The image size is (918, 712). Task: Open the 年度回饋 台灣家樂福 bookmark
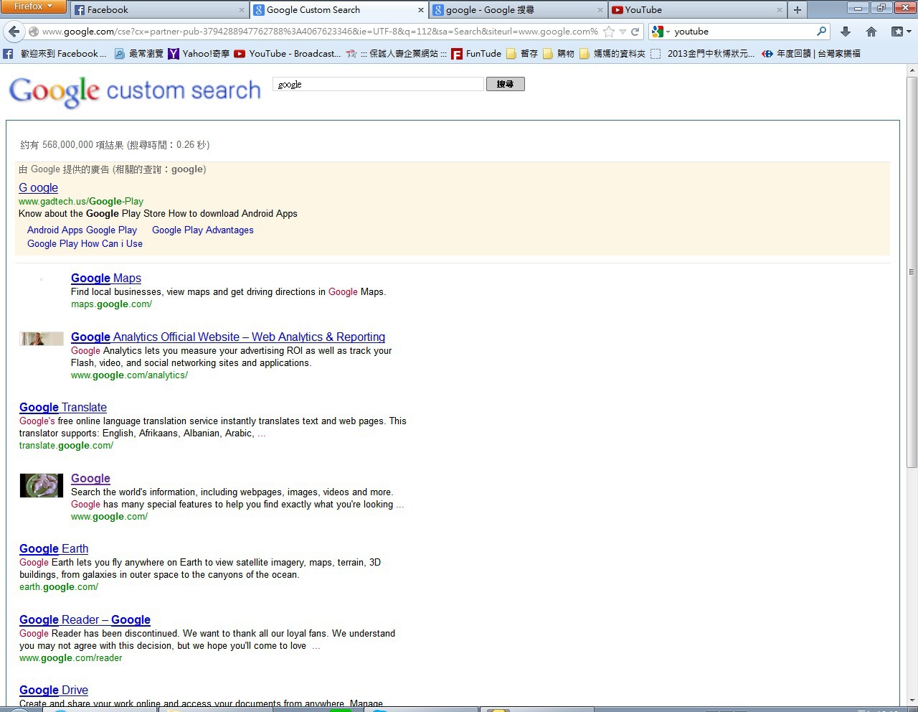point(811,54)
